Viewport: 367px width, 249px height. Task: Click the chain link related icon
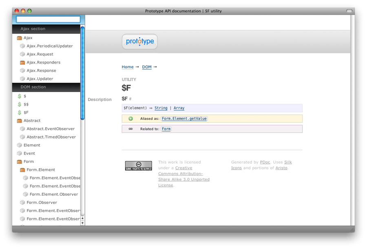point(130,129)
